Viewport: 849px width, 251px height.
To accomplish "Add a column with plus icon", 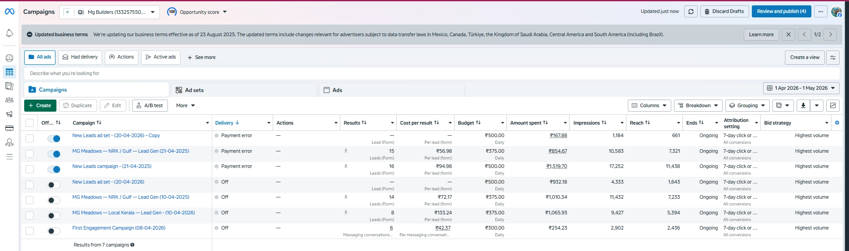I will click(x=837, y=123).
